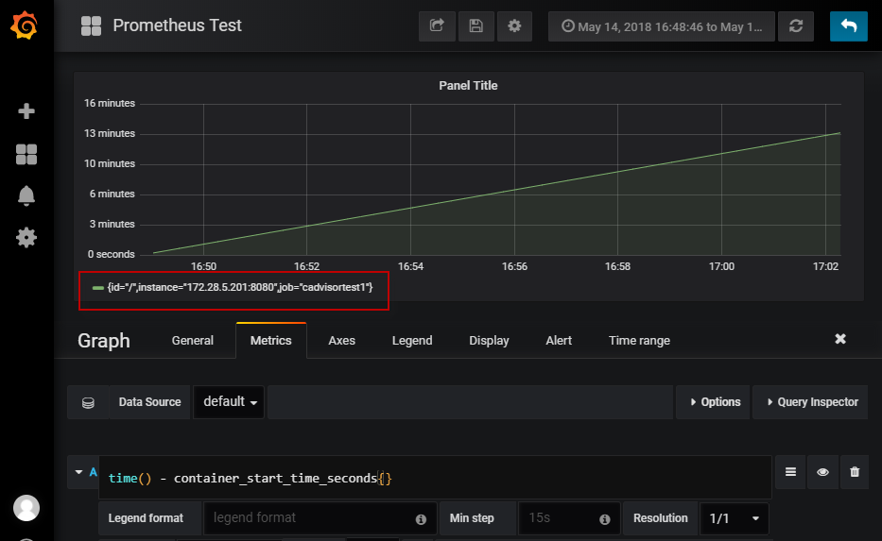The width and height of the screenshot is (882, 541).
Task: Click the Create plus icon in sidebar
Action: (26, 111)
